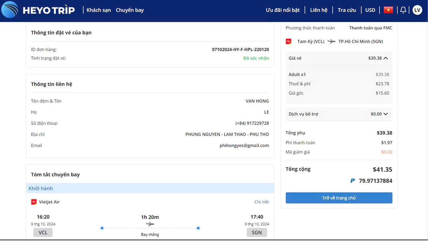This screenshot has height=241, width=428.
Task: Open Tra cứu lookup page
Action: tap(347, 10)
